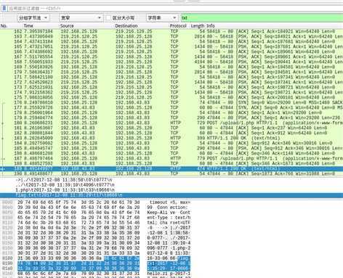Sort by the No. column header
Image resolution: width=343 pixels, height=278 pixels.
4,25
